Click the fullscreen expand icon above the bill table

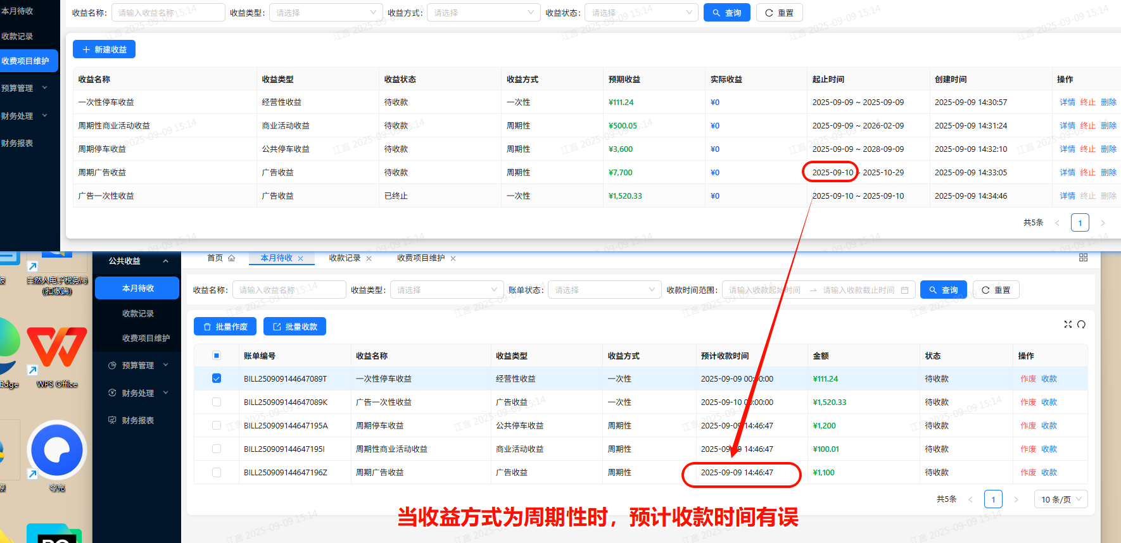[x=1068, y=324]
